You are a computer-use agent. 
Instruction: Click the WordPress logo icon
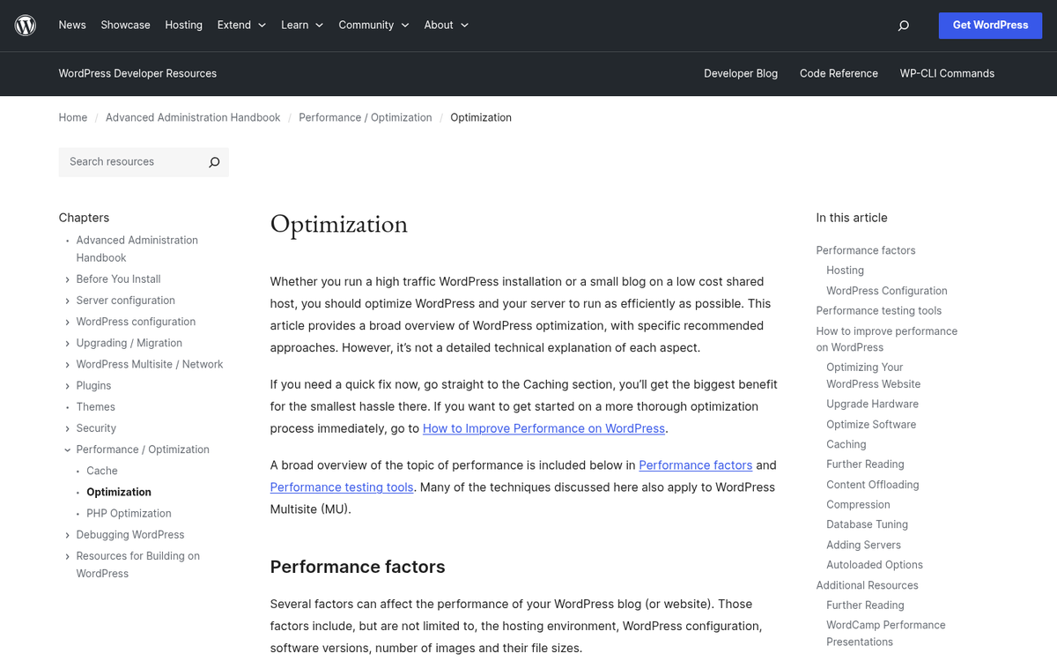coord(26,26)
